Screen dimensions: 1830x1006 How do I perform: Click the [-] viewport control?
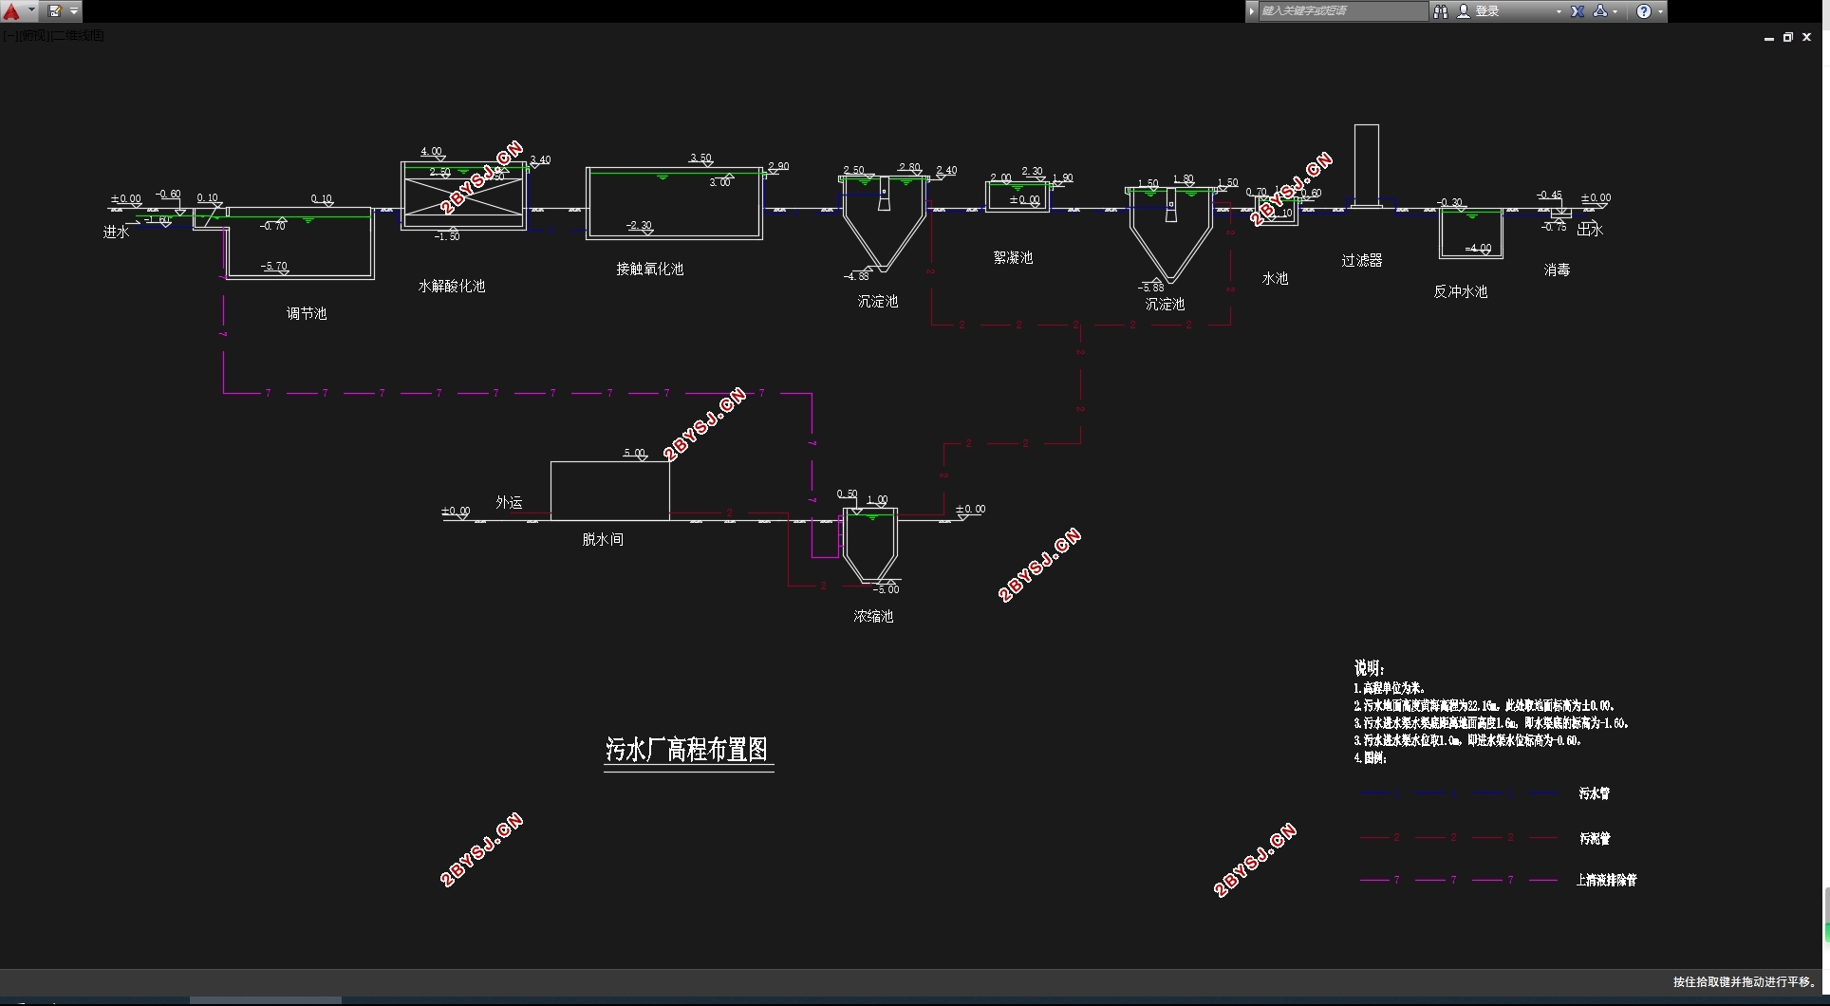click(x=9, y=35)
